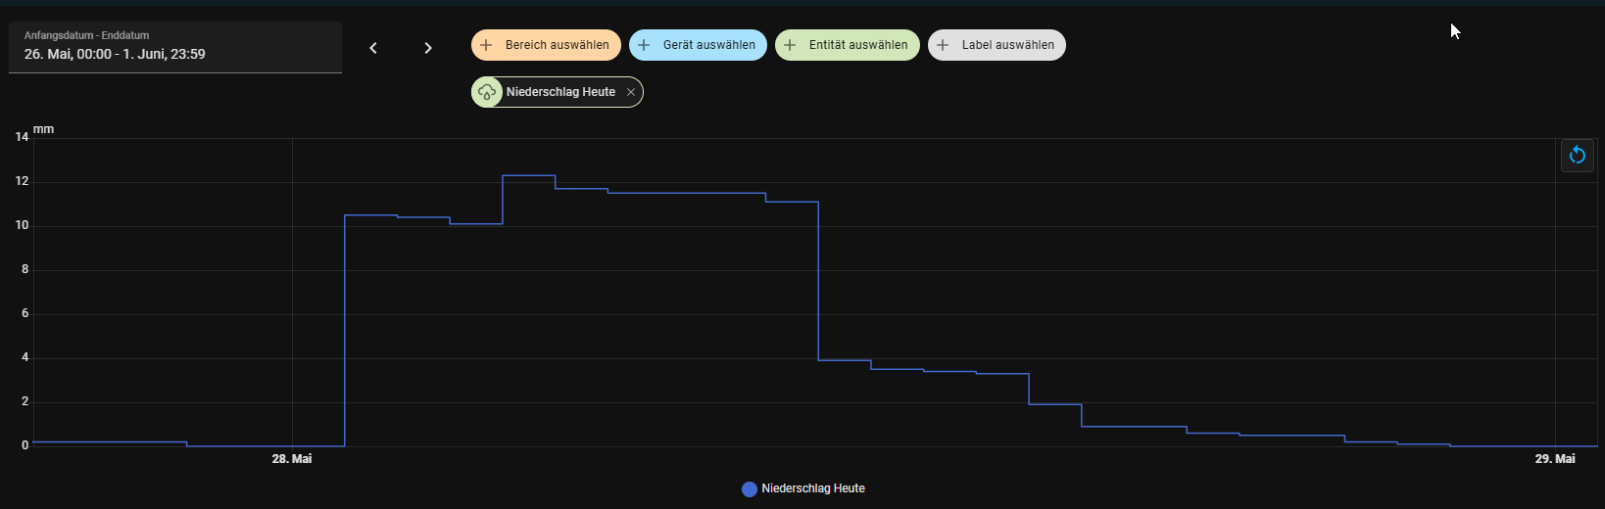Open Entität auswählen dropdown
The width and height of the screenshot is (1605, 509).
(x=848, y=45)
